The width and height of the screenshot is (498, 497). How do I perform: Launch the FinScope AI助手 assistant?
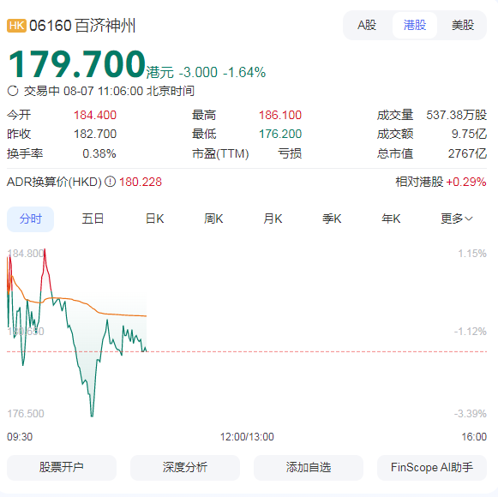(432, 468)
